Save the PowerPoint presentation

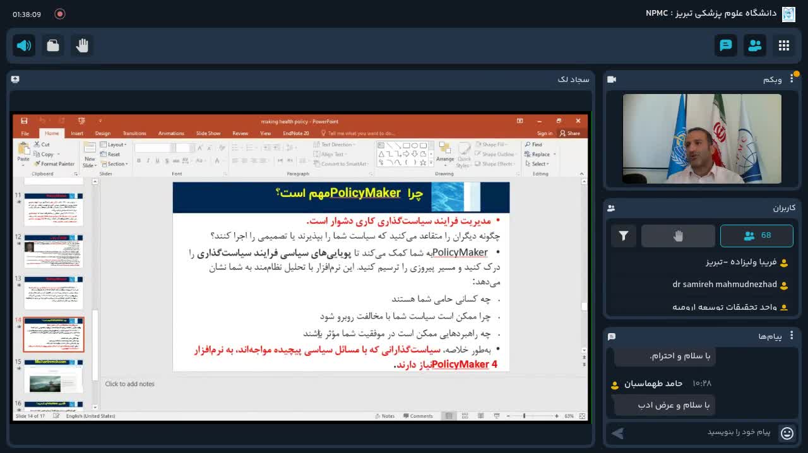click(24, 121)
